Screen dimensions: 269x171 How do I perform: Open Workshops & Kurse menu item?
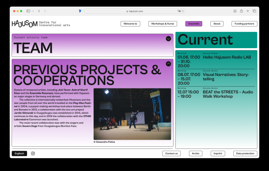click(163, 24)
